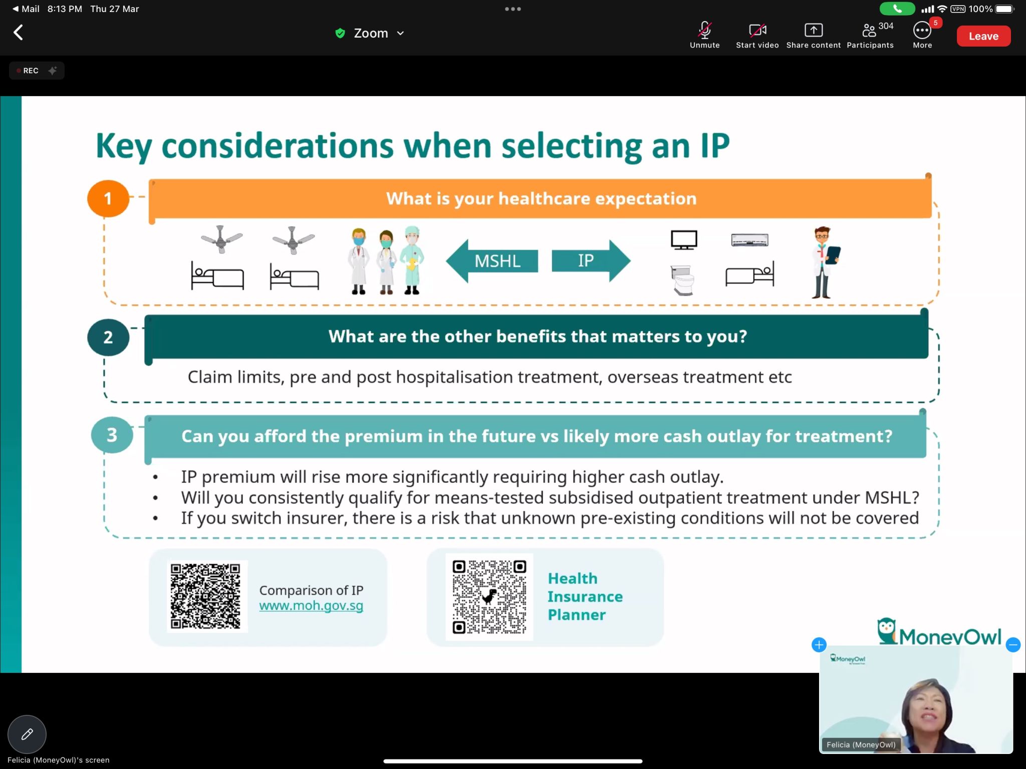Click the IP arrow label
Screen dimensions: 1026x769
(591, 261)
